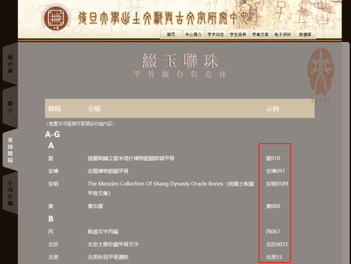Select the abbreviation 丙

click(51, 231)
